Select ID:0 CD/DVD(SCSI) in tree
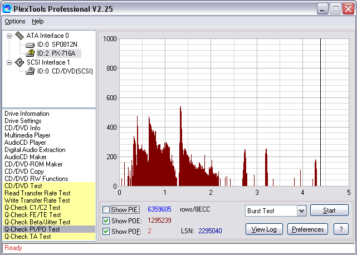Screen dimensions: 357x255 (65, 71)
